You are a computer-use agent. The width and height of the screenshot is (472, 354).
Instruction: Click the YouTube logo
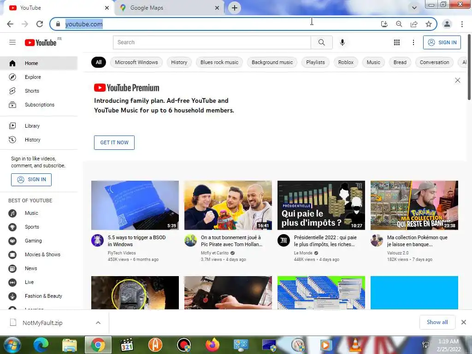(x=41, y=42)
